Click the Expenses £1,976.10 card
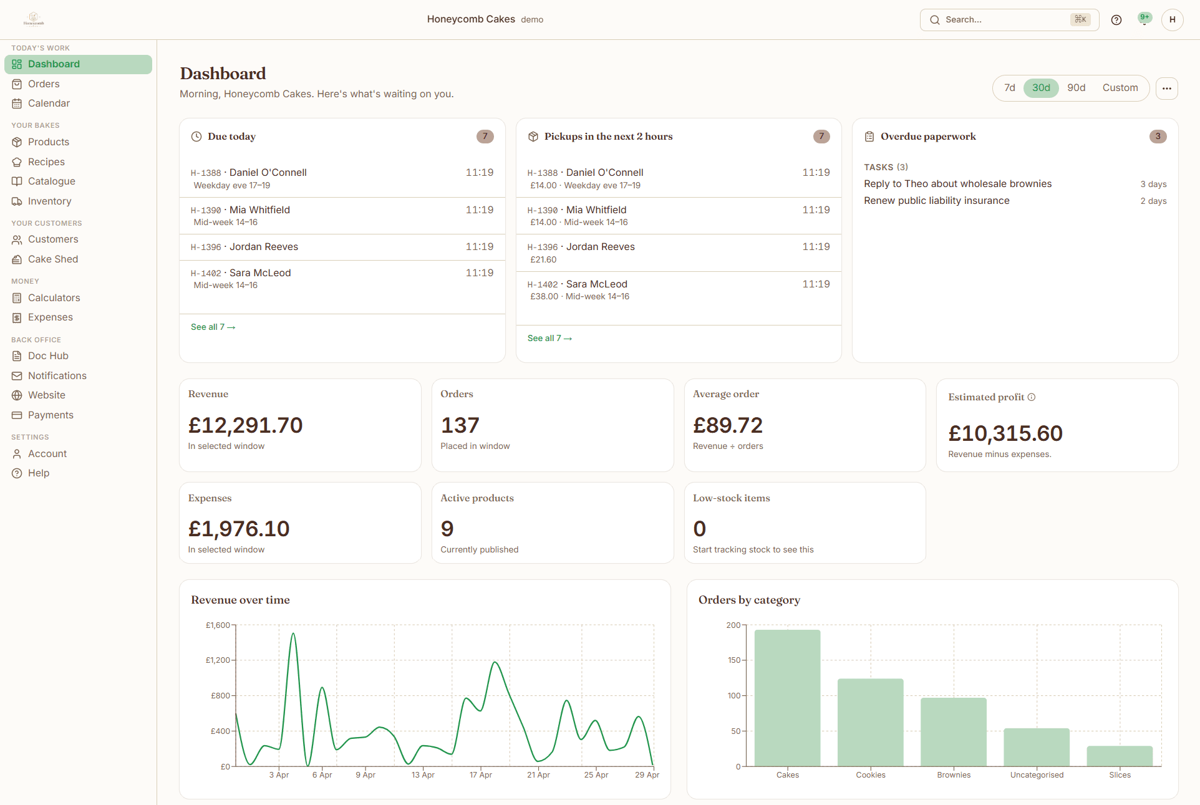This screenshot has width=1200, height=805. 300,523
